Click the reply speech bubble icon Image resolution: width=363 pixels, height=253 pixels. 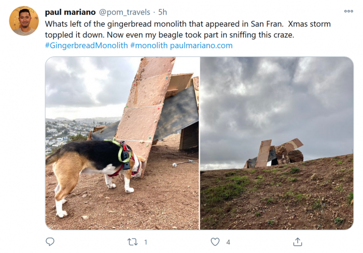click(x=50, y=242)
